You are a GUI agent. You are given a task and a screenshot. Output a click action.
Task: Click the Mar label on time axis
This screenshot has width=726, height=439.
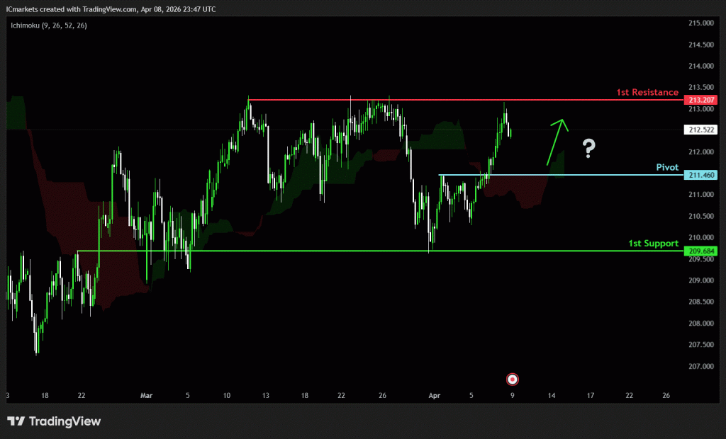point(147,395)
